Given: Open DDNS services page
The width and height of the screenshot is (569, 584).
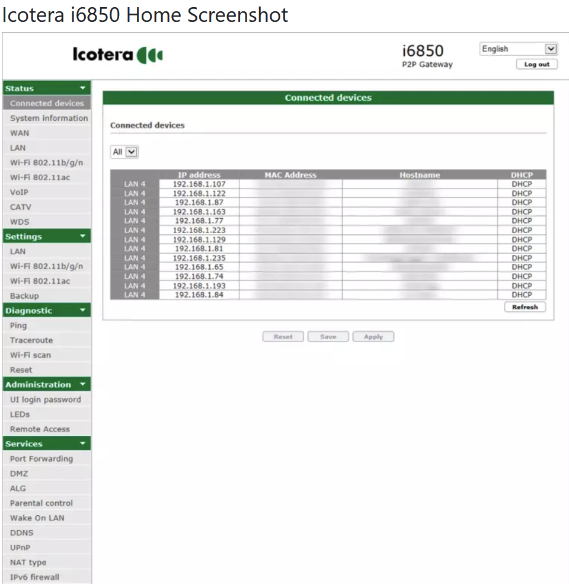Looking at the screenshot, I should click(x=47, y=532).
